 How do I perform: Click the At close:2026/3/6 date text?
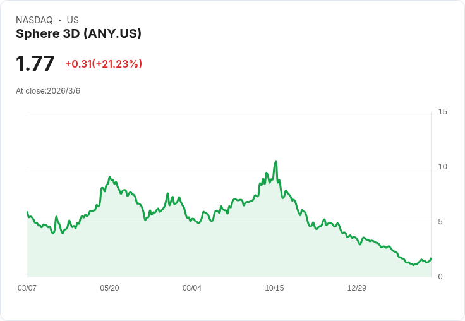pos(48,91)
